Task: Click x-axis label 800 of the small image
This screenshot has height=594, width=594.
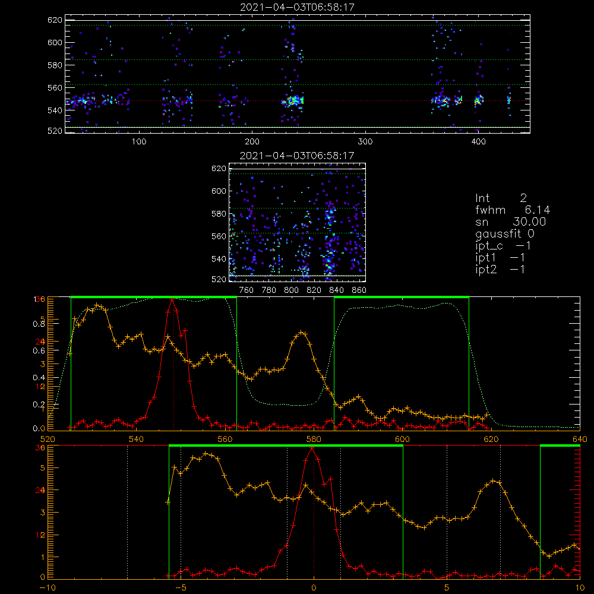Action: click(291, 290)
